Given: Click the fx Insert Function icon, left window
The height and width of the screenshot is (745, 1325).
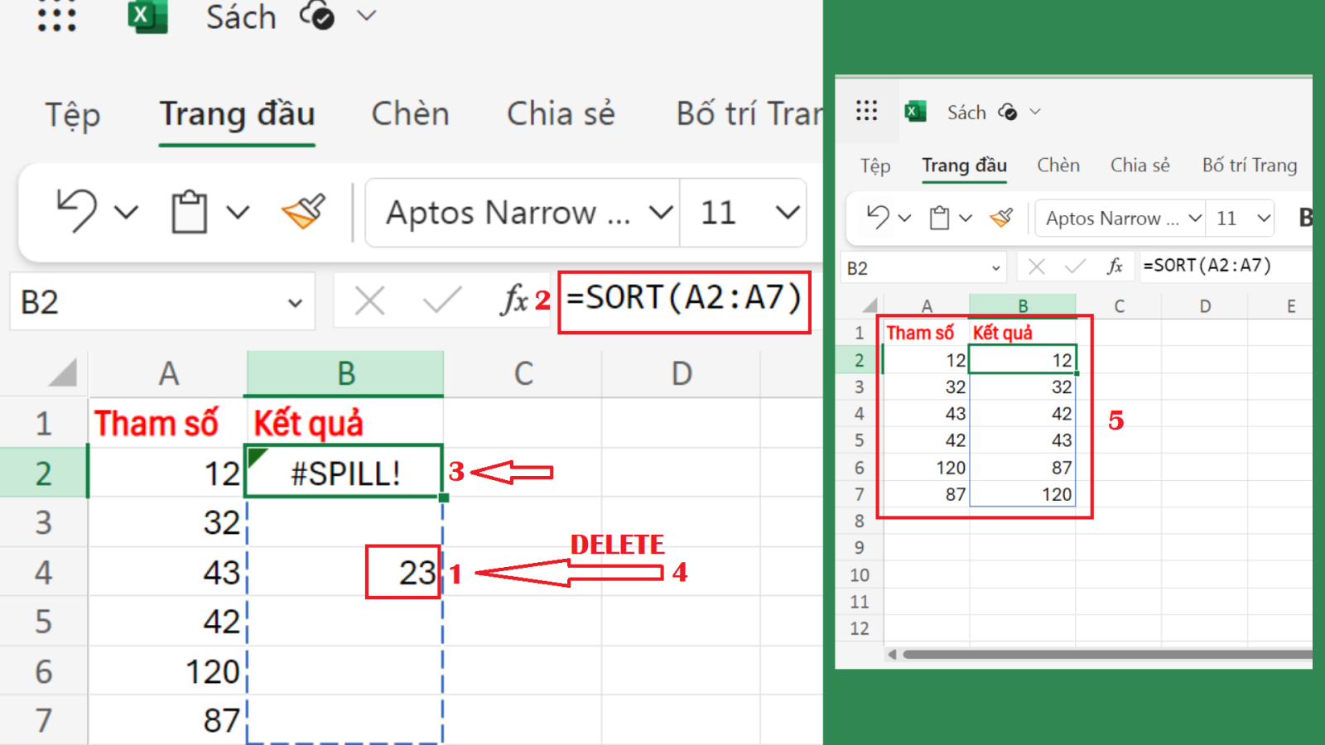Looking at the screenshot, I should [513, 300].
